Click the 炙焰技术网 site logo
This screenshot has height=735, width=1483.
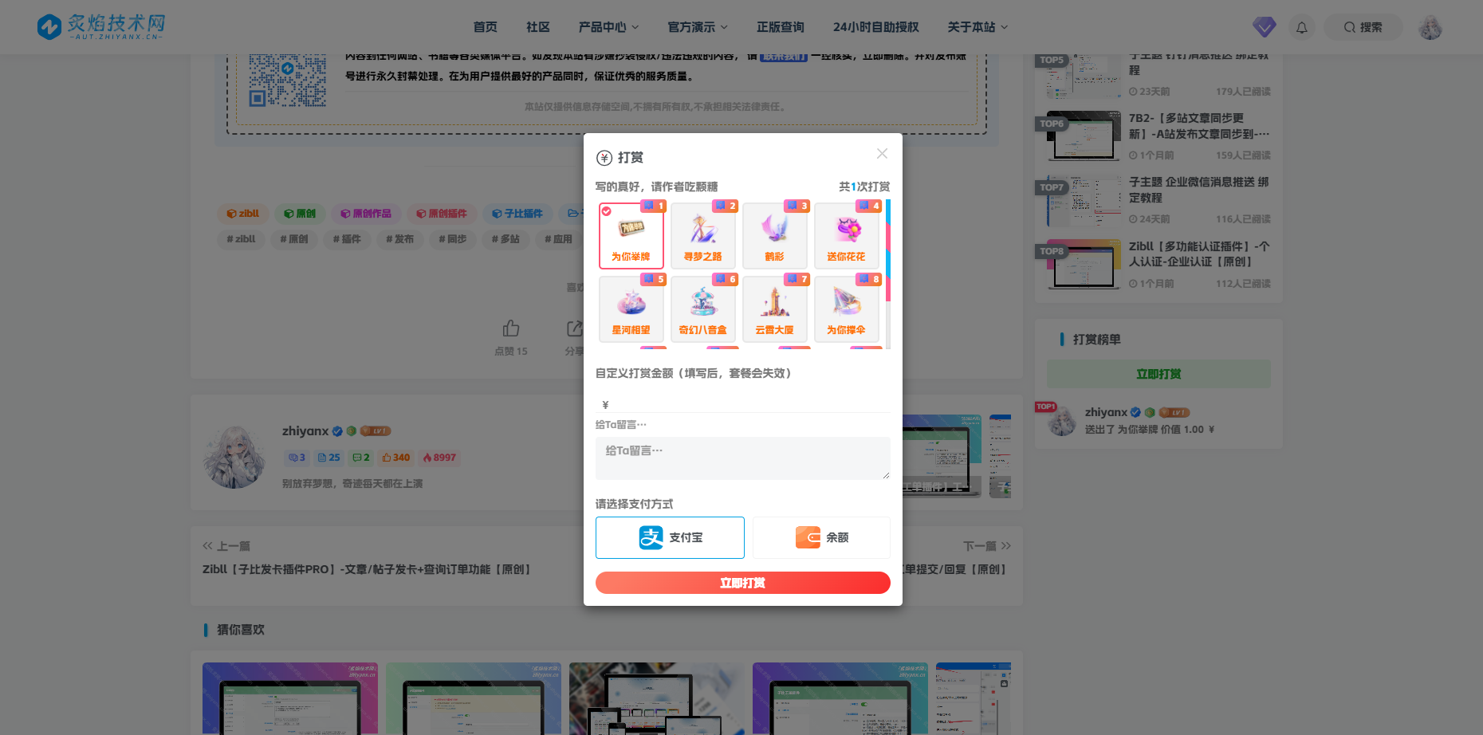point(101,27)
